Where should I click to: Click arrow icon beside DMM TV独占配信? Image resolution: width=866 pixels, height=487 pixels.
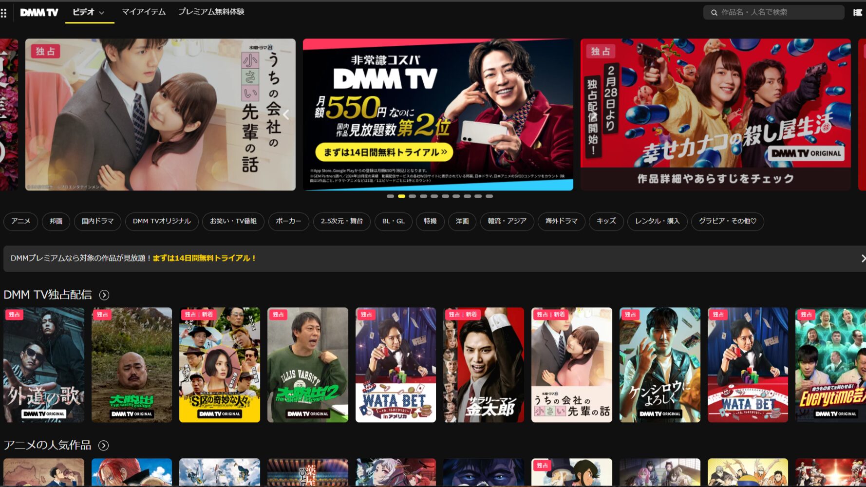(104, 295)
